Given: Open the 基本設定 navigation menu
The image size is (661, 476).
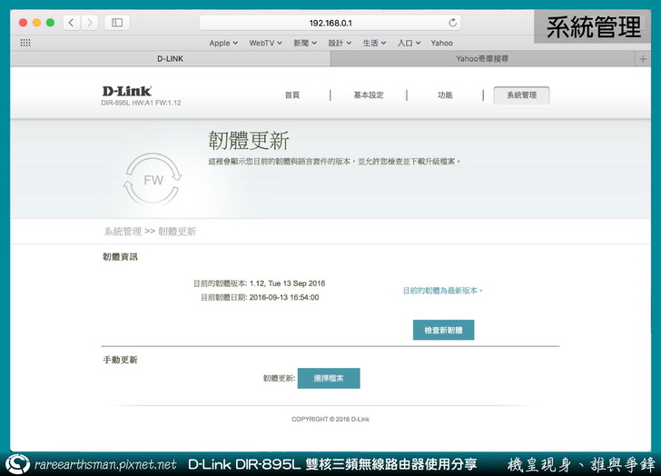Looking at the screenshot, I should (x=369, y=95).
